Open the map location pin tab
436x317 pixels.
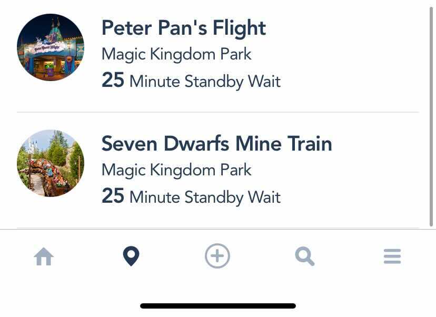coord(131,257)
